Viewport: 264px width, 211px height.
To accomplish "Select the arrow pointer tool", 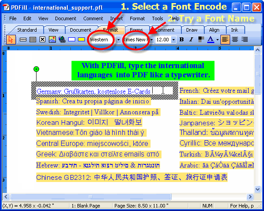I will pos(11,40).
